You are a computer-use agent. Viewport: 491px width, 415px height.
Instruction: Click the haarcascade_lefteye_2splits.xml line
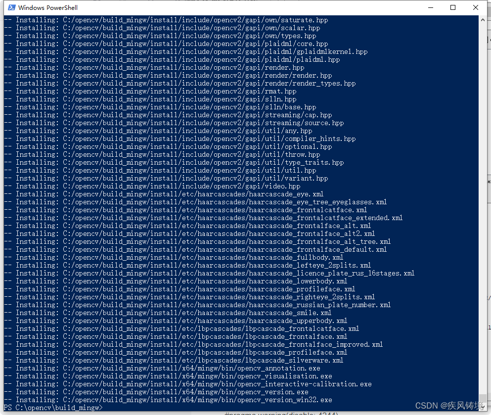pos(187,265)
